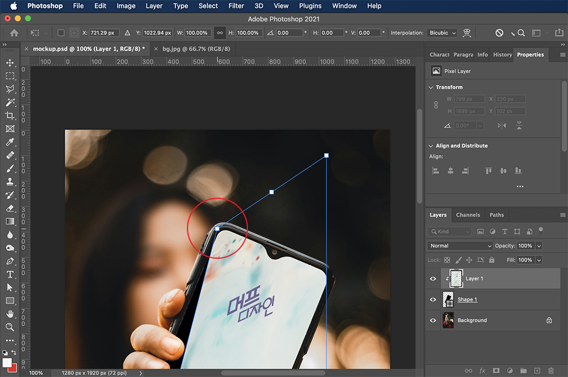The width and height of the screenshot is (568, 377).
Task: Select the Frame tool
Action: click(10, 129)
